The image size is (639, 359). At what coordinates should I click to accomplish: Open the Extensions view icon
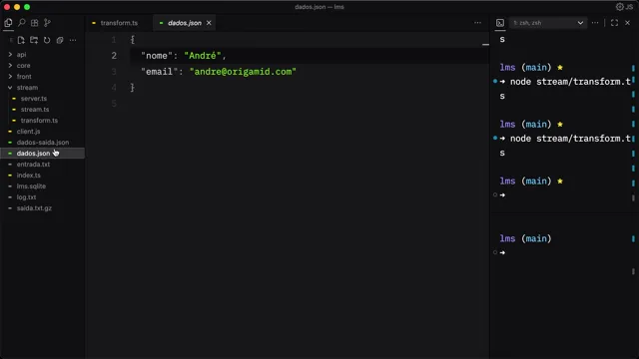point(35,23)
